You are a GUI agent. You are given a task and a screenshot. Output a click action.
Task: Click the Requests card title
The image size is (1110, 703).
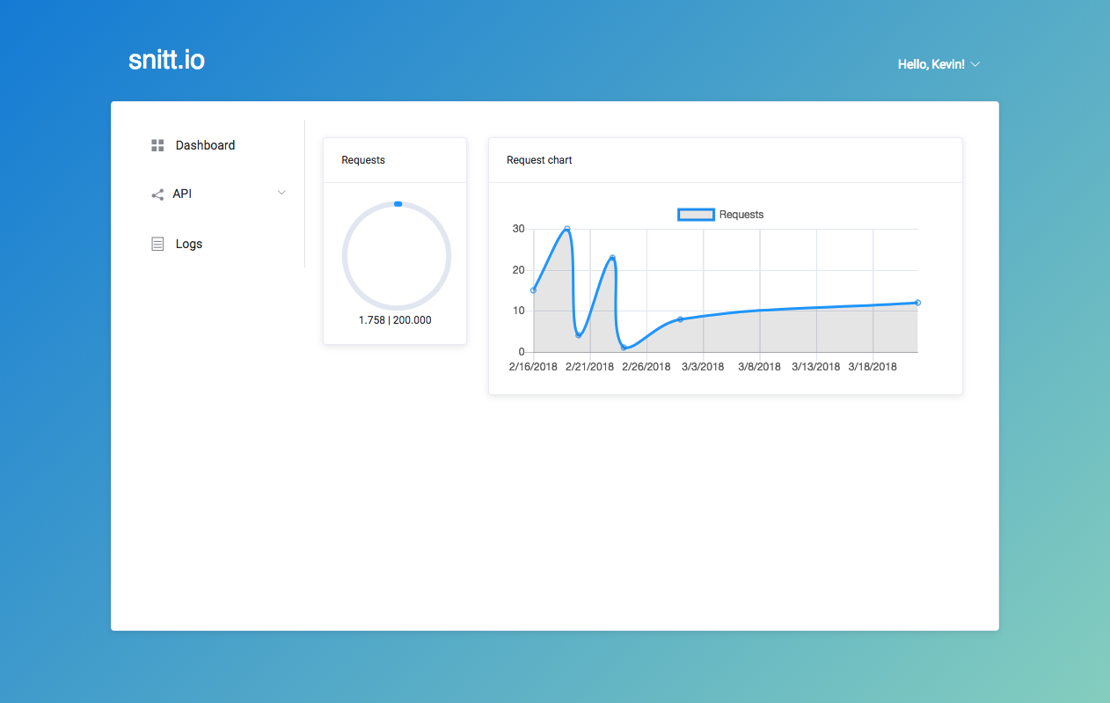tap(363, 160)
